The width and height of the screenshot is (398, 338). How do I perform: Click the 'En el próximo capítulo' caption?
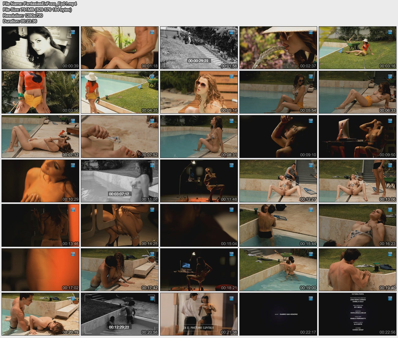click(198, 328)
